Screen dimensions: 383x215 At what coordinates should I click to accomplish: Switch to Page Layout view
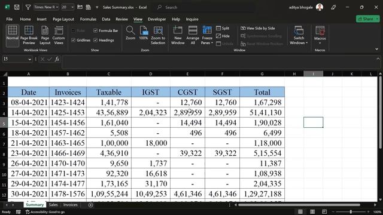click(45, 36)
